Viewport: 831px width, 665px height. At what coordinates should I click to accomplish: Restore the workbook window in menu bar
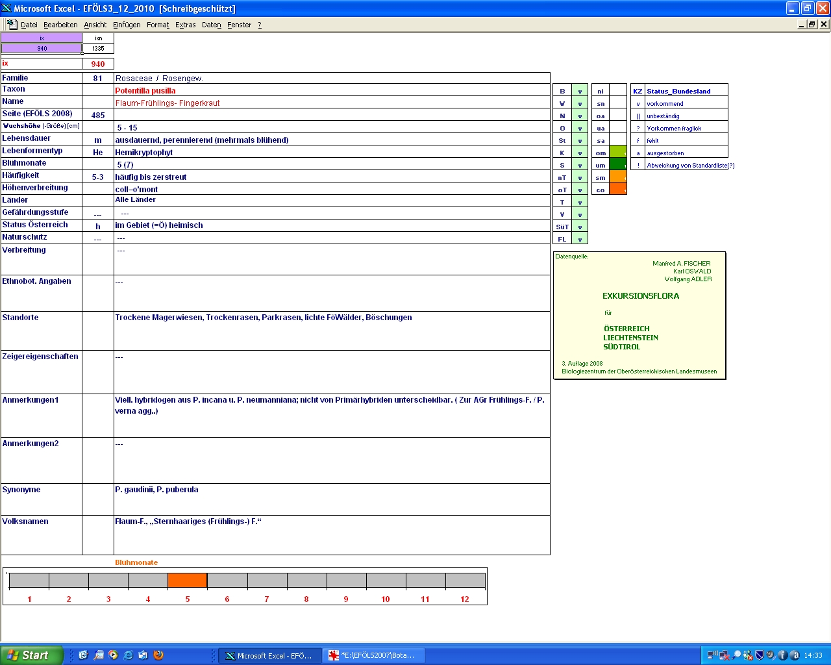[x=812, y=24]
